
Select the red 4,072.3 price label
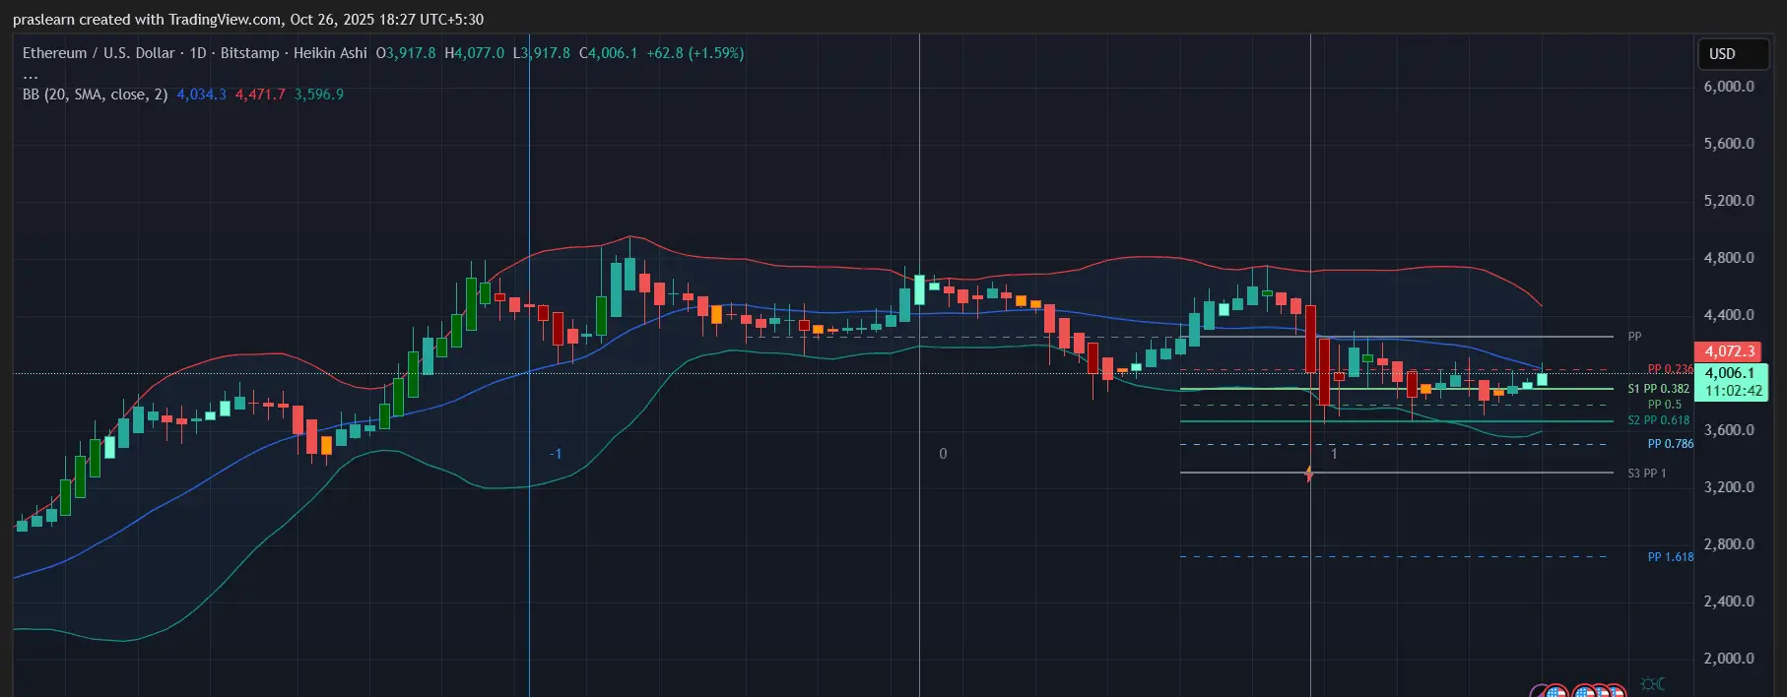tap(1730, 351)
